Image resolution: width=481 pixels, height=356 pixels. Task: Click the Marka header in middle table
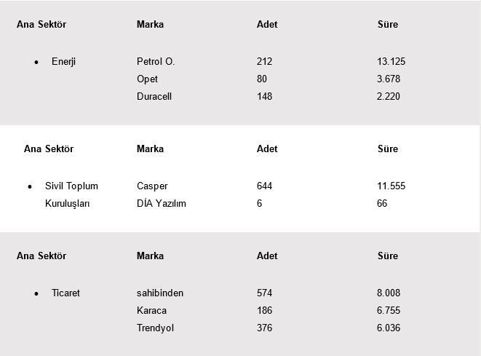pos(150,149)
